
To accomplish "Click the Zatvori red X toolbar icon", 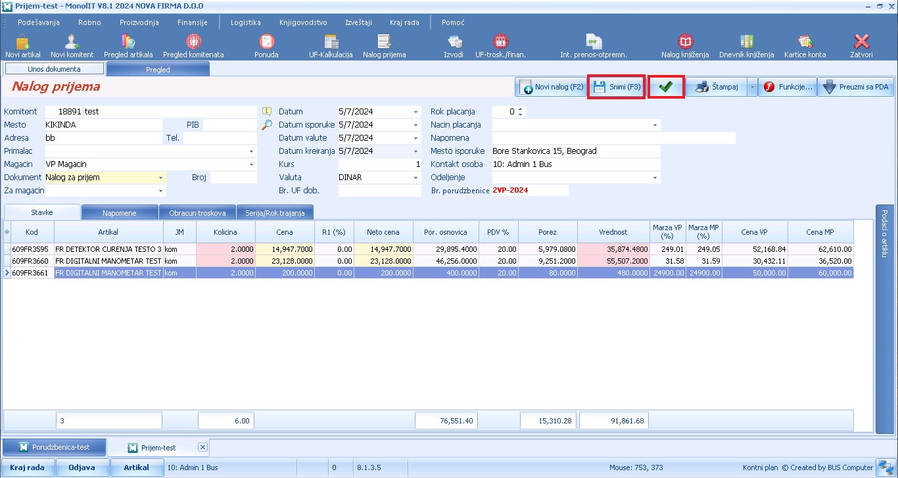I will [x=861, y=46].
